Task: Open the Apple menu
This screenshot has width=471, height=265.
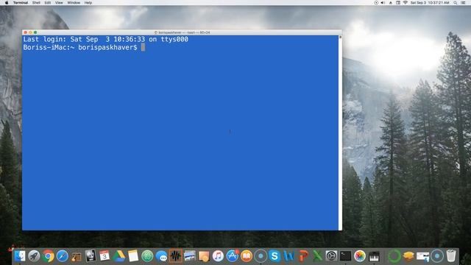Action: [x=7, y=3]
